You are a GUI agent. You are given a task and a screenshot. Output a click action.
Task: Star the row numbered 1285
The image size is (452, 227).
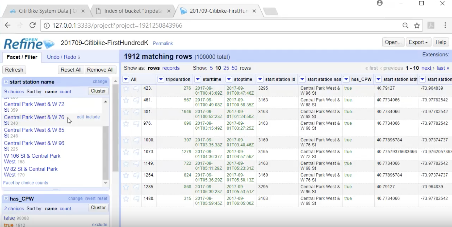coord(126,187)
